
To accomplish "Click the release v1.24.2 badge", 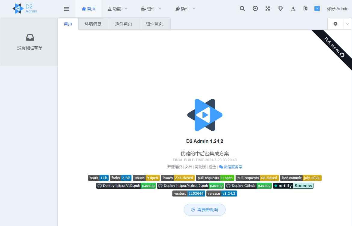I will point(221,194).
